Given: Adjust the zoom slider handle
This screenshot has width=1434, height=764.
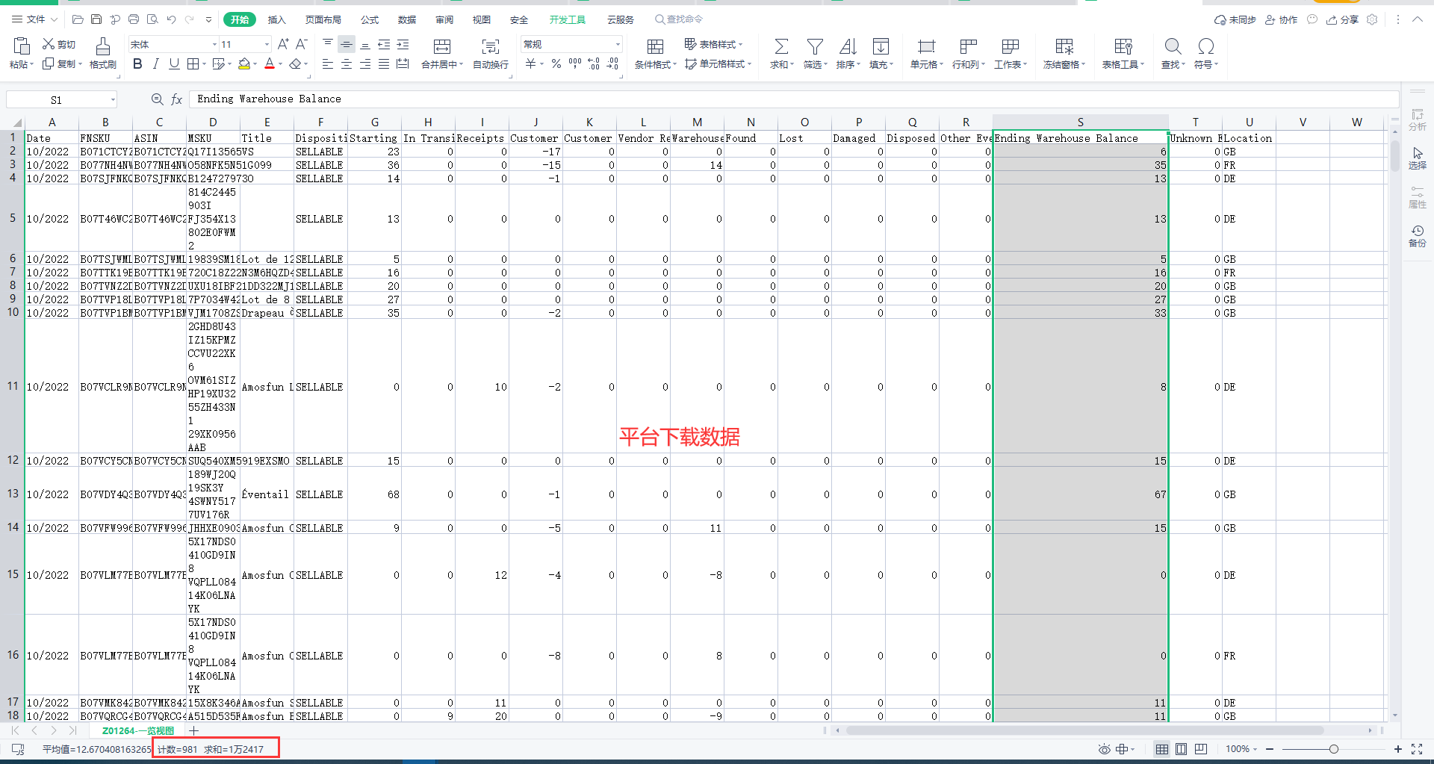Looking at the screenshot, I should pyautogui.click(x=1334, y=749).
